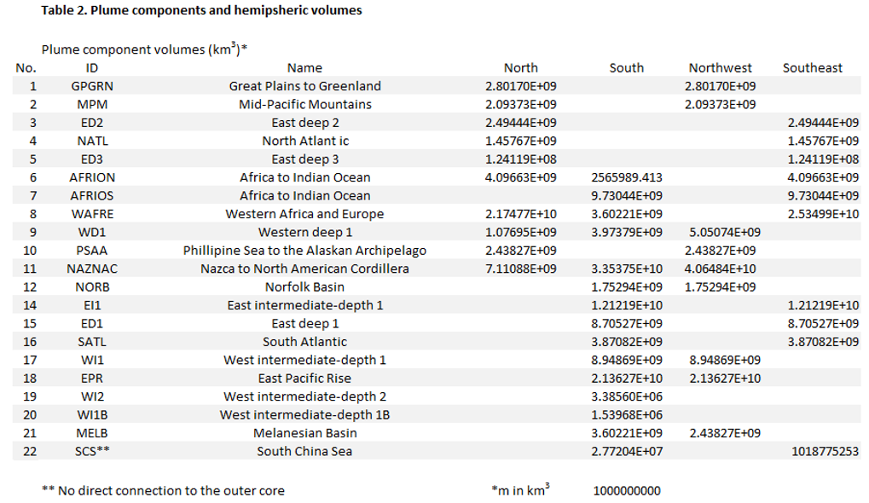This screenshot has width=869, height=503.
Task: Click the Table 2 title text
Action: [201, 11]
